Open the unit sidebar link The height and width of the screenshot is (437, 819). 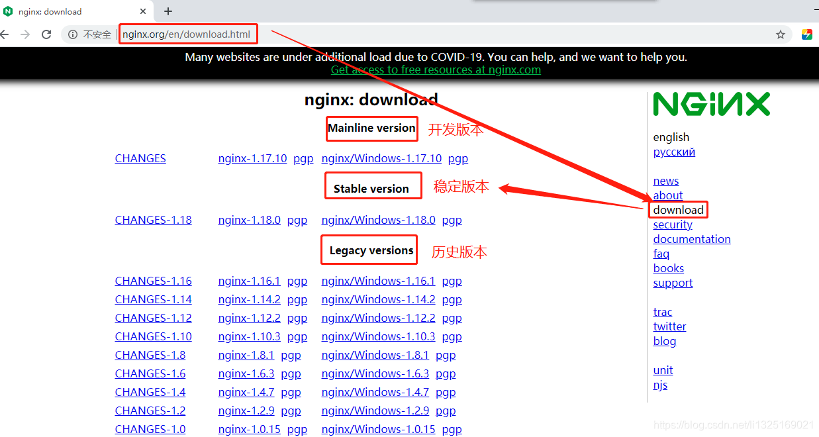(663, 370)
